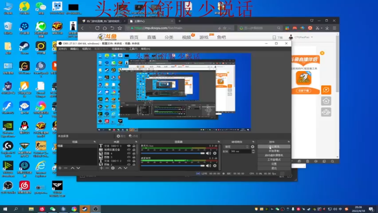Open source properties gear above the Scenes panel
This screenshot has height=213, width=378.
121,136
